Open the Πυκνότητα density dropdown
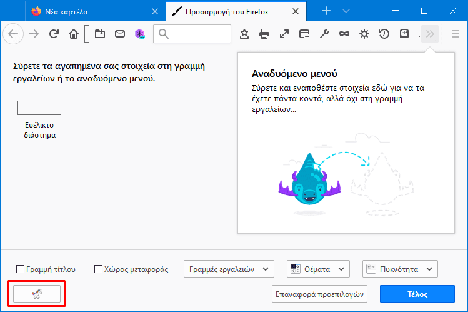This screenshot has width=468, height=312. 400,269
